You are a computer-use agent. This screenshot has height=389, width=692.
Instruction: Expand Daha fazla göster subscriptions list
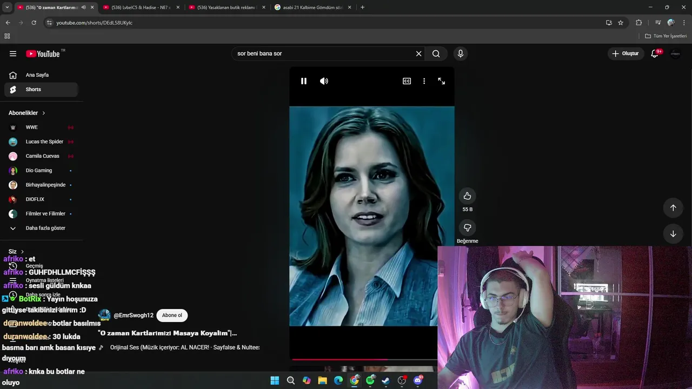[41, 228]
